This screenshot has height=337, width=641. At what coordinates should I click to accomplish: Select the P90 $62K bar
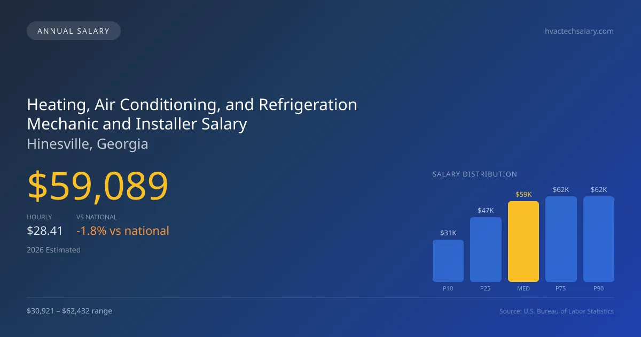click(x=599, y=239)
